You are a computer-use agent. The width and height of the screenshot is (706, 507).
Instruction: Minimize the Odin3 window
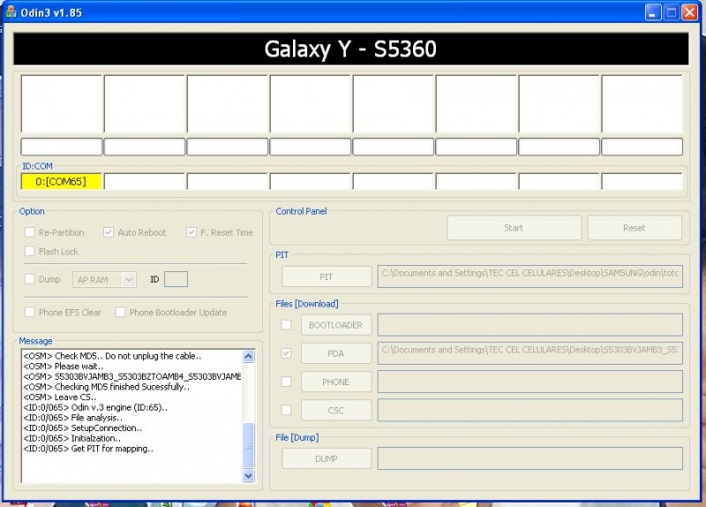pos(652,12)
